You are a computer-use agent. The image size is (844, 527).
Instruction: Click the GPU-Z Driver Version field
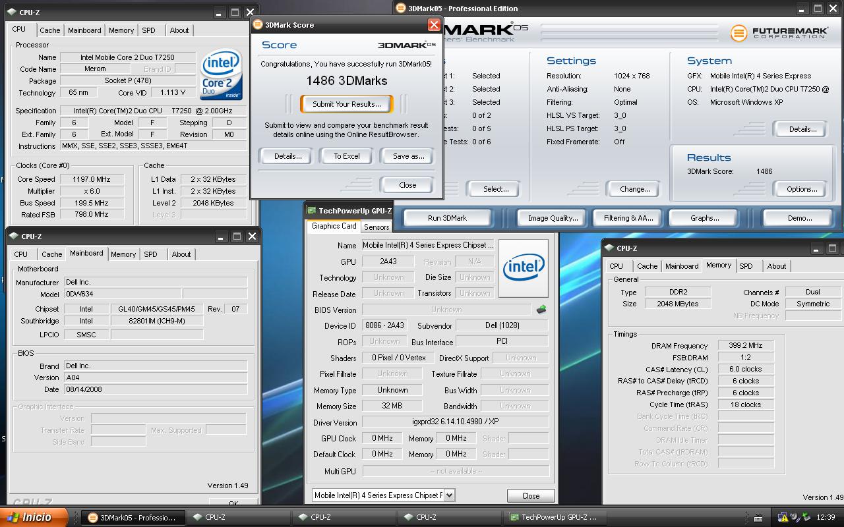coord(455,422)
